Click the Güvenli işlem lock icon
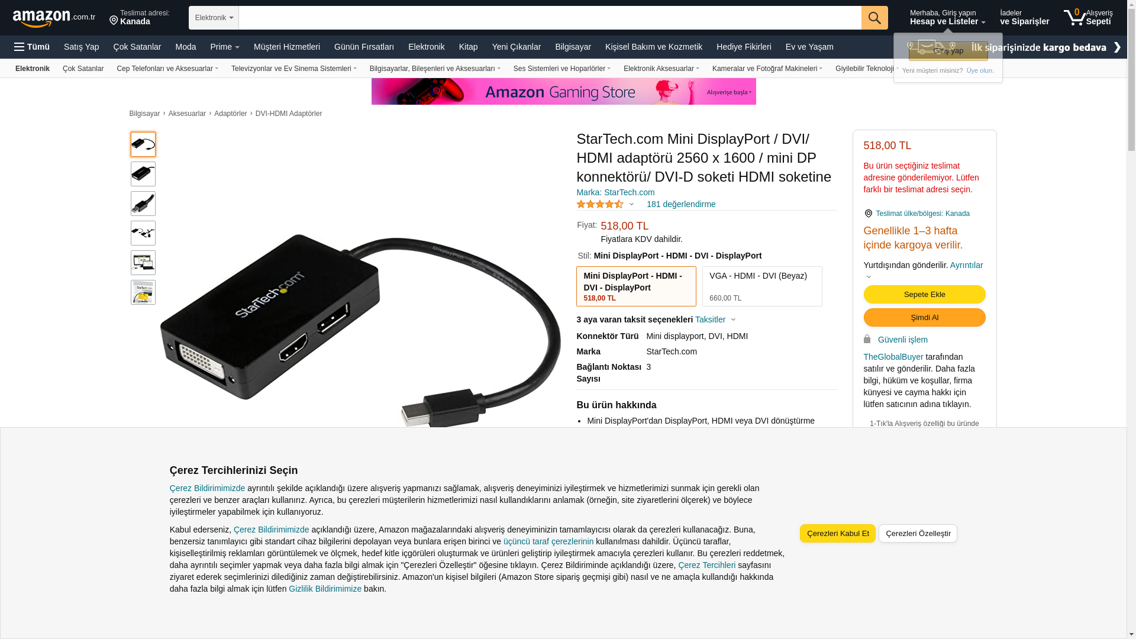 click(867, 339)
